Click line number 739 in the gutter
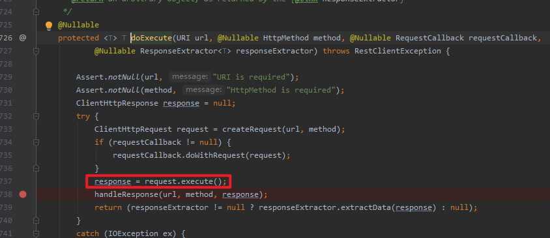 pyautogui.click(x=6, y=207)
